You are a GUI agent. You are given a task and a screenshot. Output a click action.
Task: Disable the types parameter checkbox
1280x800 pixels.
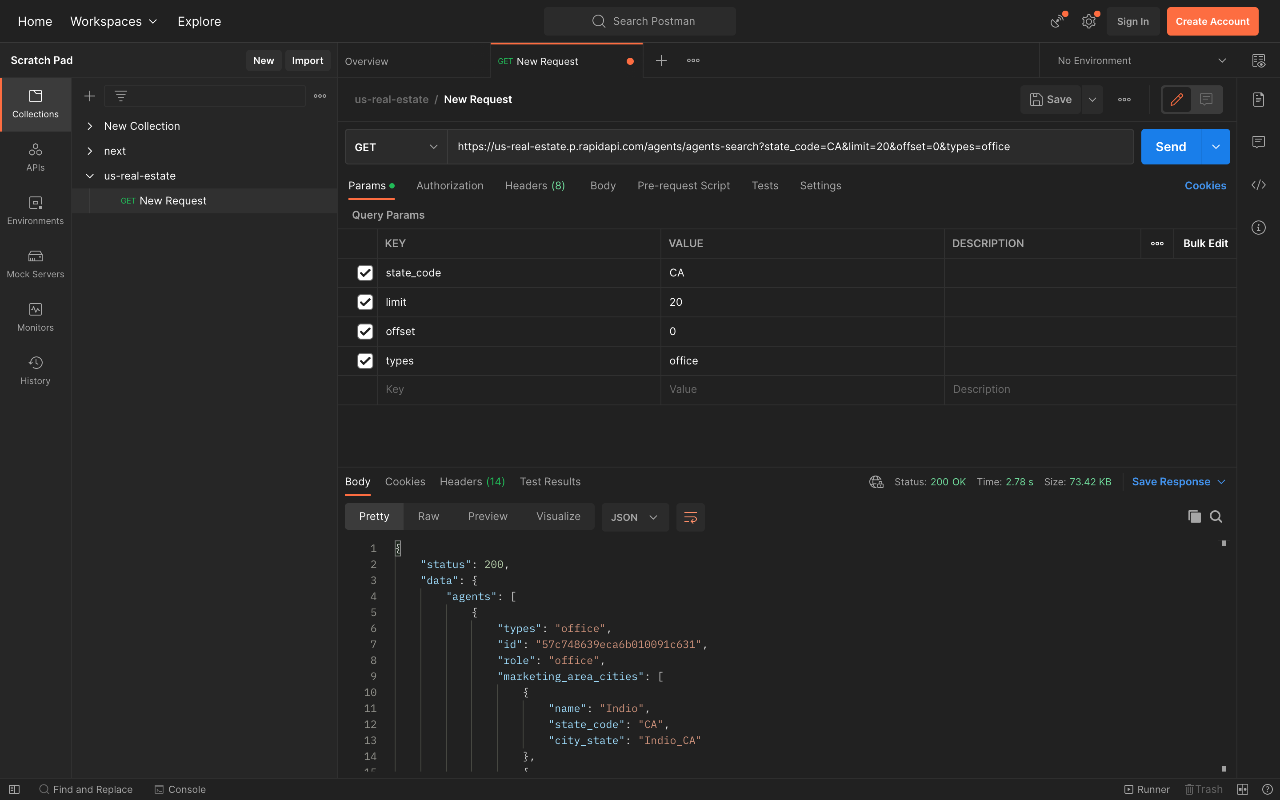click(365, 361)
